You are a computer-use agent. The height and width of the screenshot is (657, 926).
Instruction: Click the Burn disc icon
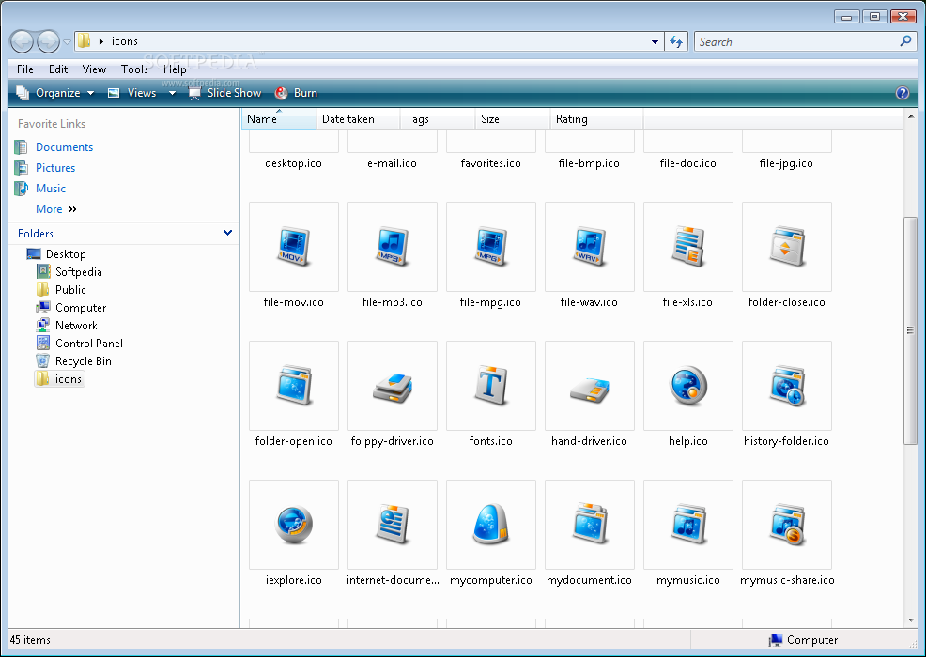click(281, 93)
